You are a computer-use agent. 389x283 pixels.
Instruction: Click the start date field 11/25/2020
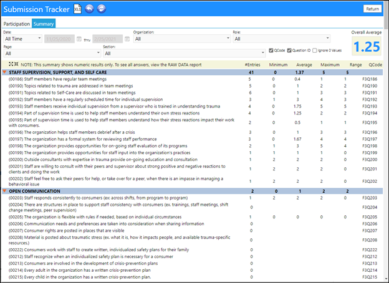[59, 39]
